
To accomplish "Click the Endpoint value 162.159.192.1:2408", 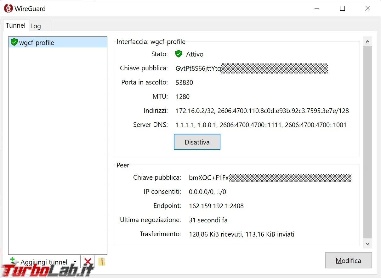I will (216, 206).
